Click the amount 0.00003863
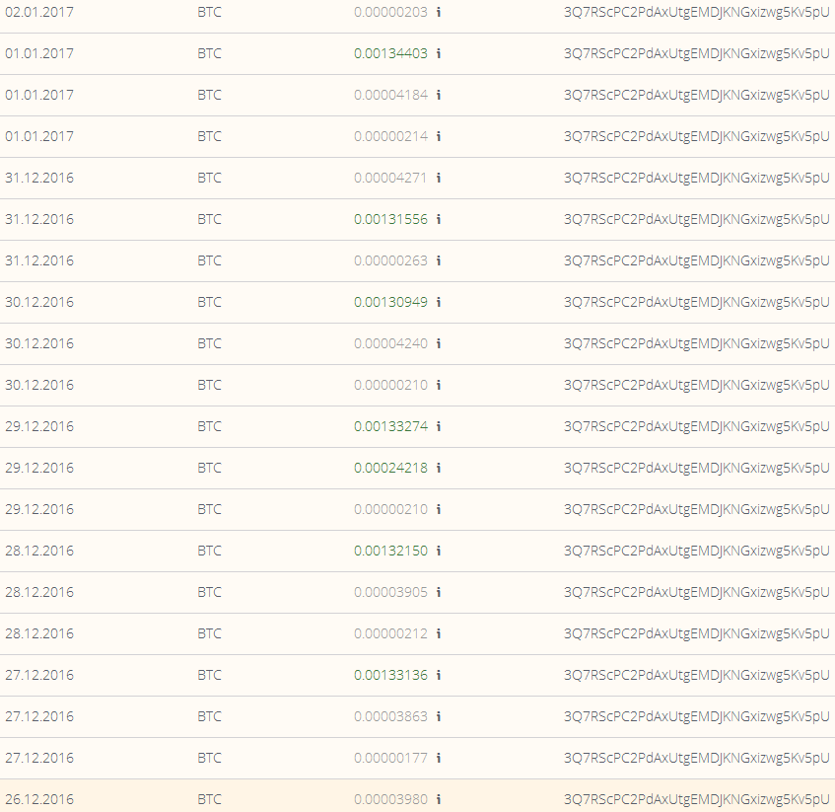The image size is (835, 812). tap(390, 716)
